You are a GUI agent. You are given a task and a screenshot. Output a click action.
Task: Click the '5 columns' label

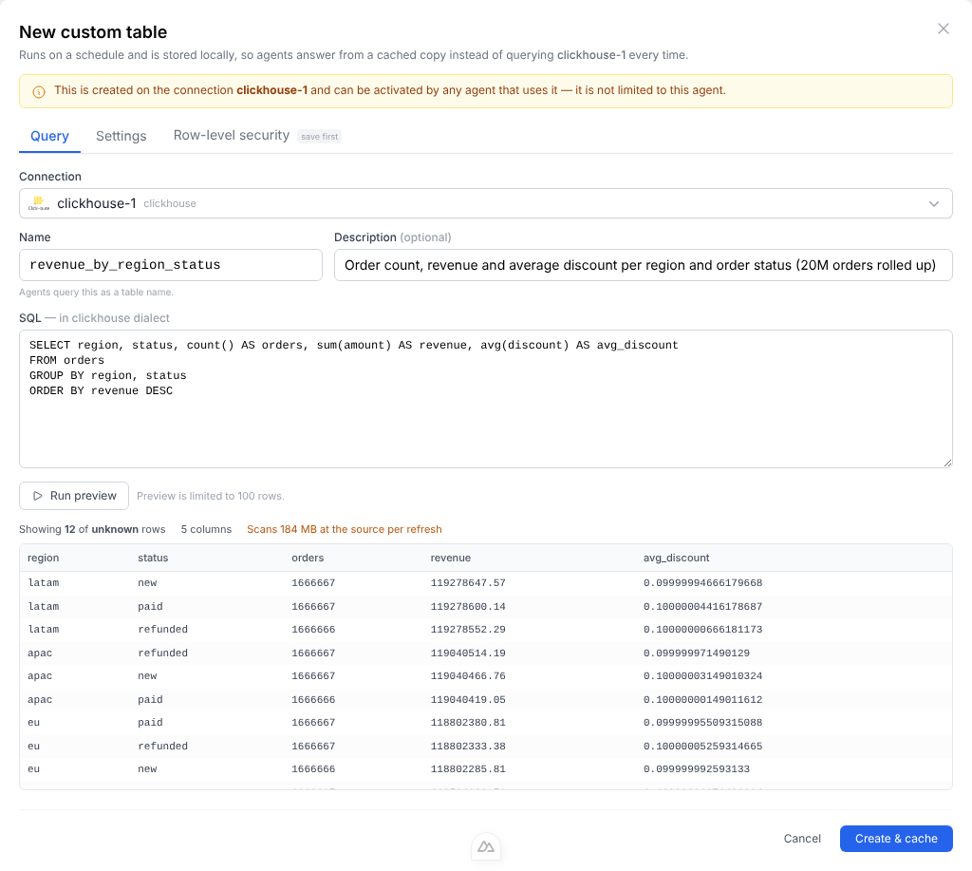[206, 529]
